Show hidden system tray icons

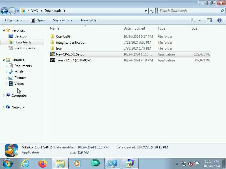click(177, 164)
